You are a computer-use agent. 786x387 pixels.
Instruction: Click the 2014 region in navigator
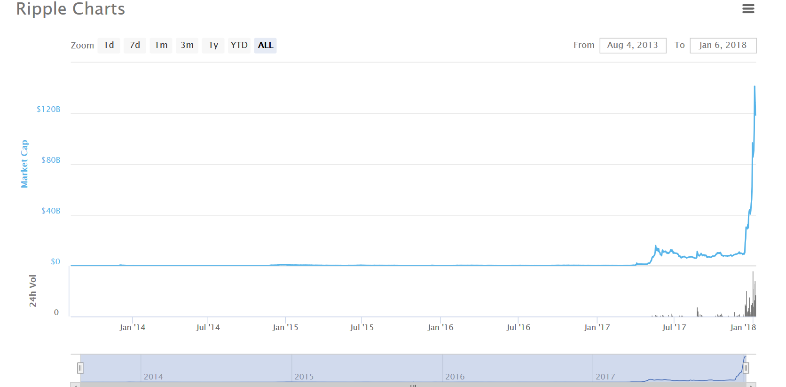click(153, 377)
